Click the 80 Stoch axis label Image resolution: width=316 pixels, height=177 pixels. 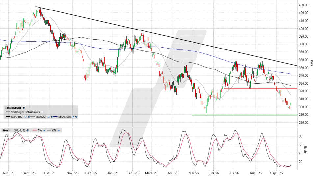300,136
